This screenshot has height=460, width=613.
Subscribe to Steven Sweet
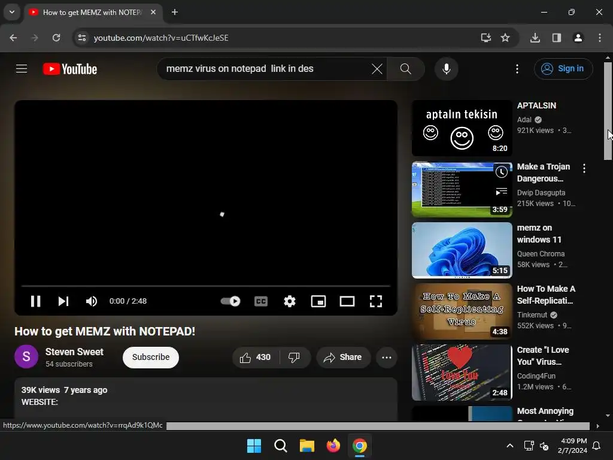[151, 358]
